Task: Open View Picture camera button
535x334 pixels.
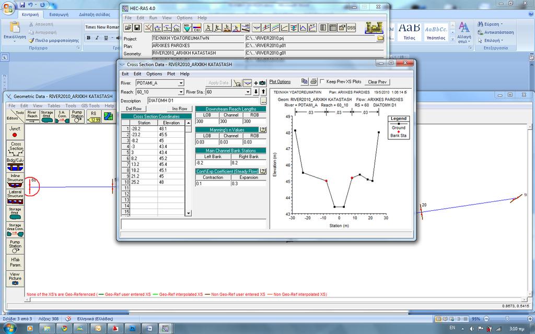Action: (15, 279)
